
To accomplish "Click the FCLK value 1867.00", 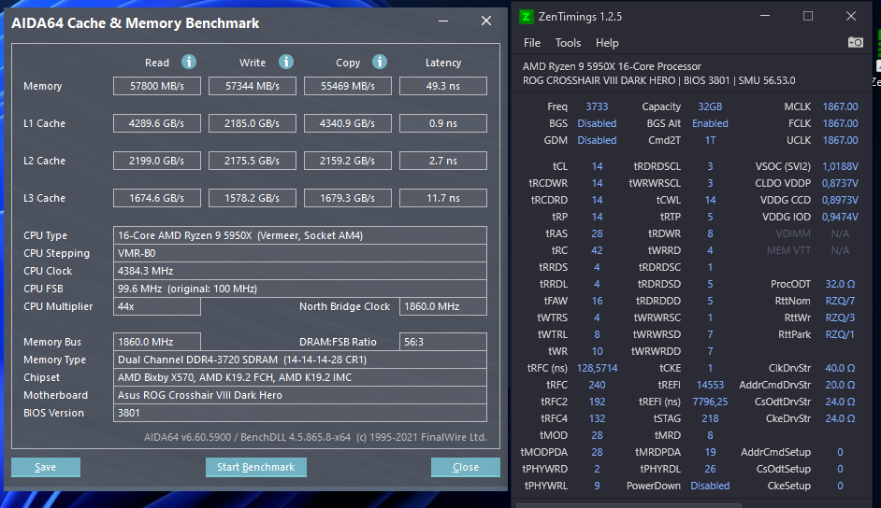I will pos(840,123).
